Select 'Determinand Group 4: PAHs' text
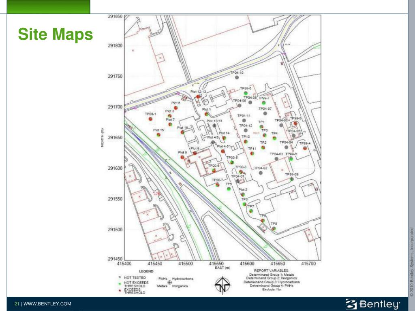This screenshot has height=311, width=415. coord(271,285)
